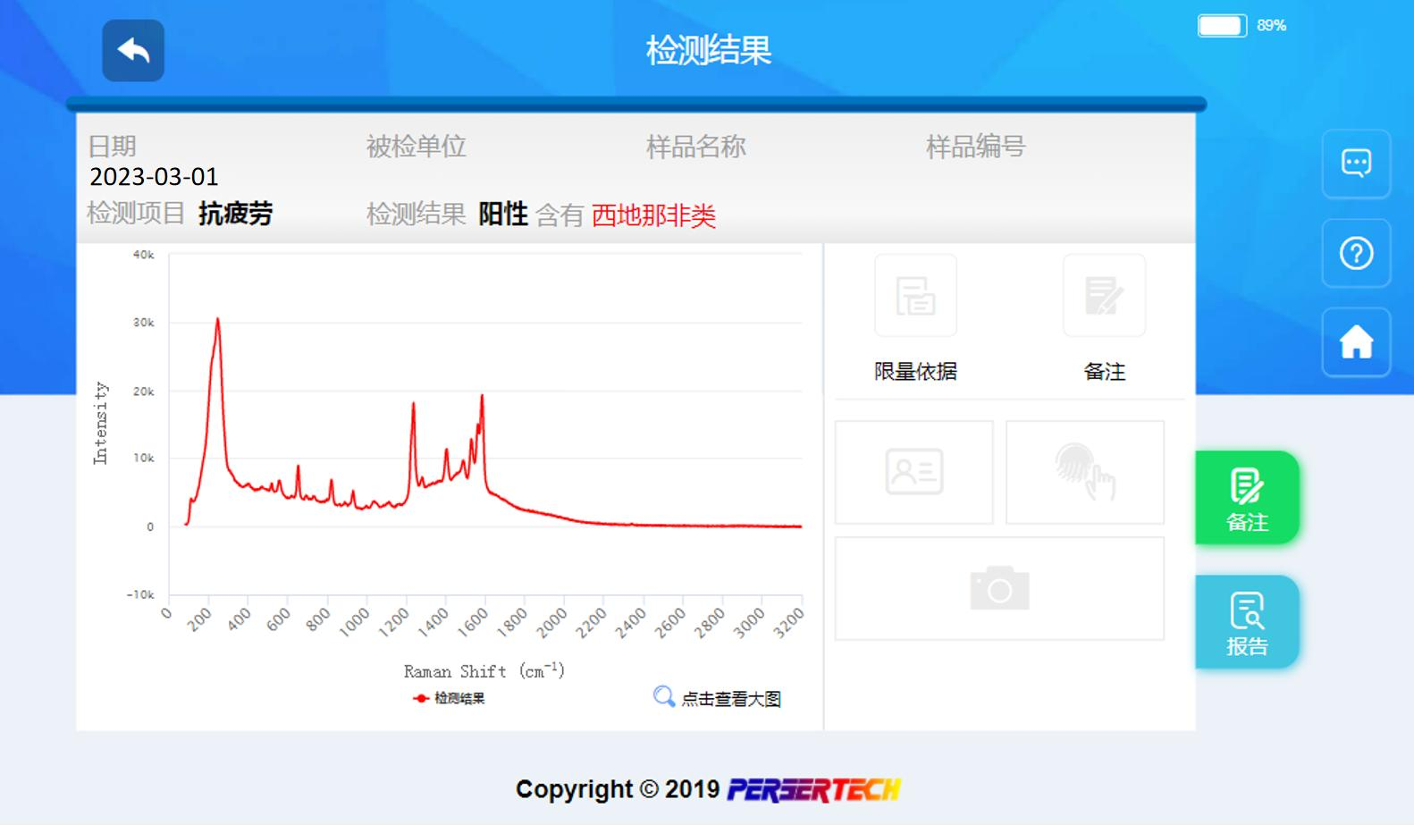Click the 样品名称 field label
Image resolution: width=1414 pixels, height=825 pixels.
point(695,147)
